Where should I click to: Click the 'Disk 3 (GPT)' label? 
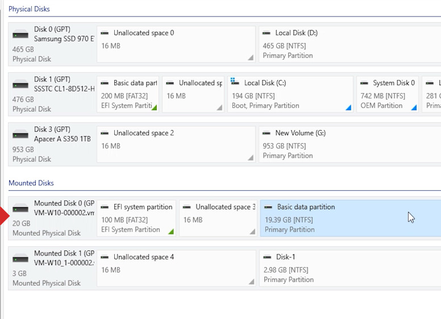coord(52,129)
